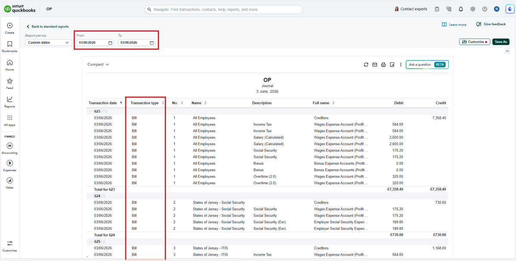Open the Compact density dropdown

point(98,64)
